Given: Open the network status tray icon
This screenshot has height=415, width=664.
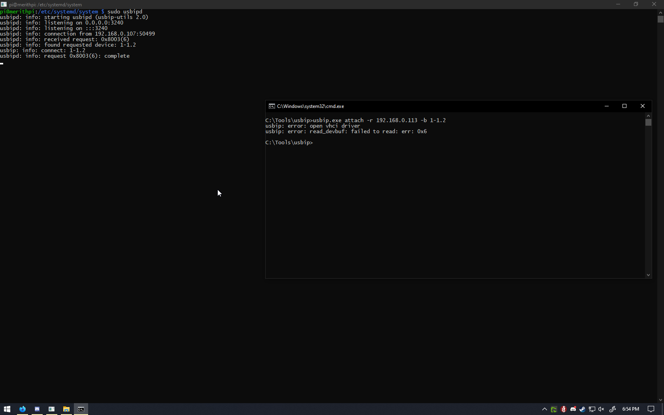Looking at the screenshot, I should [x=592, y=409].
